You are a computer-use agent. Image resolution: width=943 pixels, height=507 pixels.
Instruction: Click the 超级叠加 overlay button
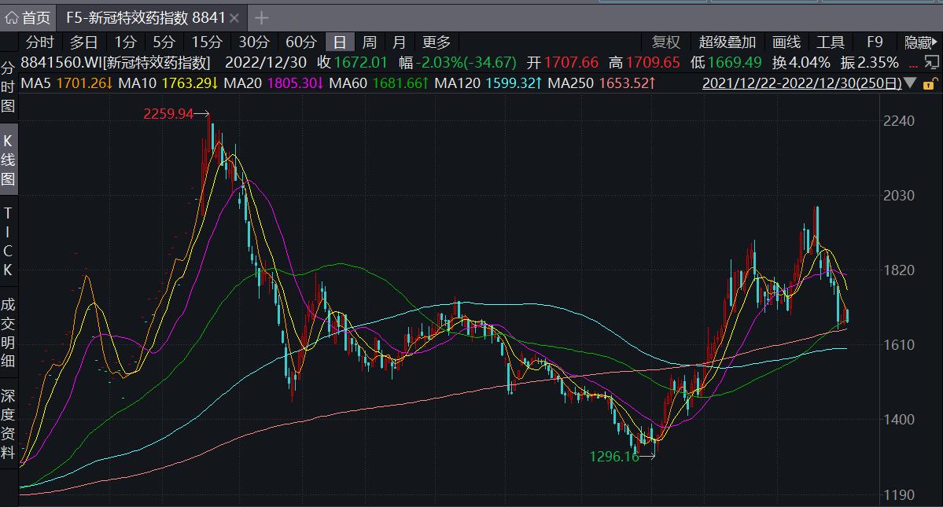pyautogui.click(x=727, y=42)
